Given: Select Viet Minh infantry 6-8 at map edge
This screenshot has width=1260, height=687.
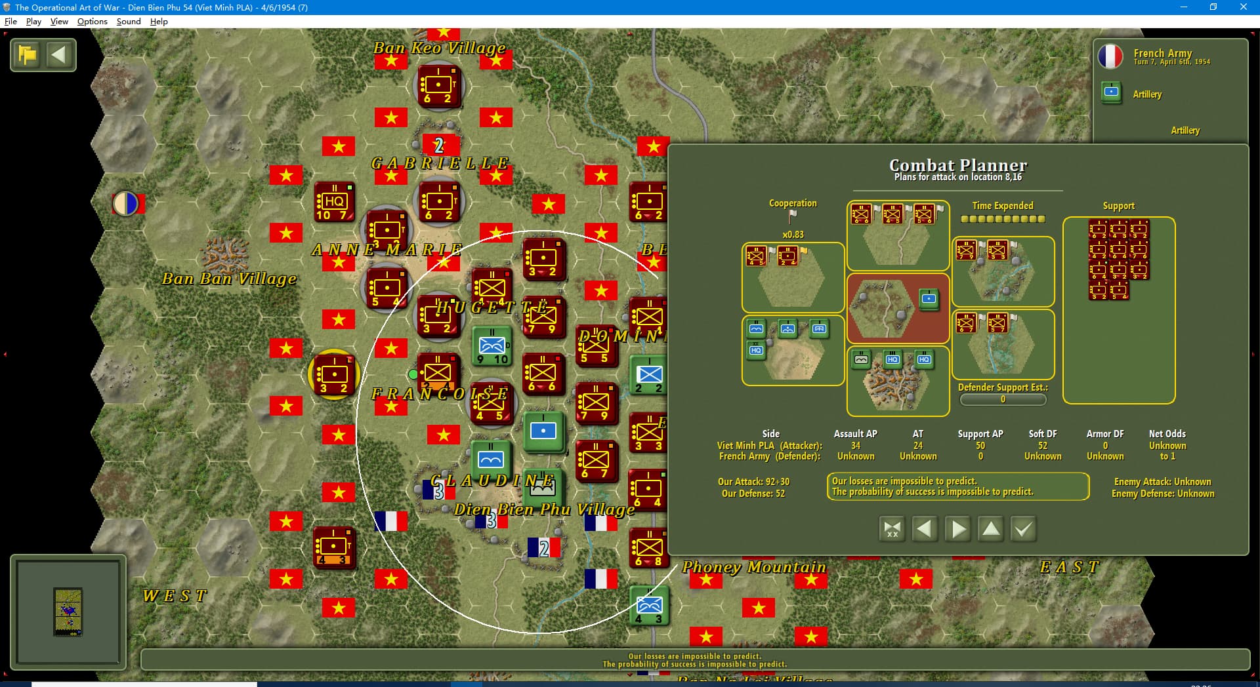Looking at the screenshot, I should (648, 548).
